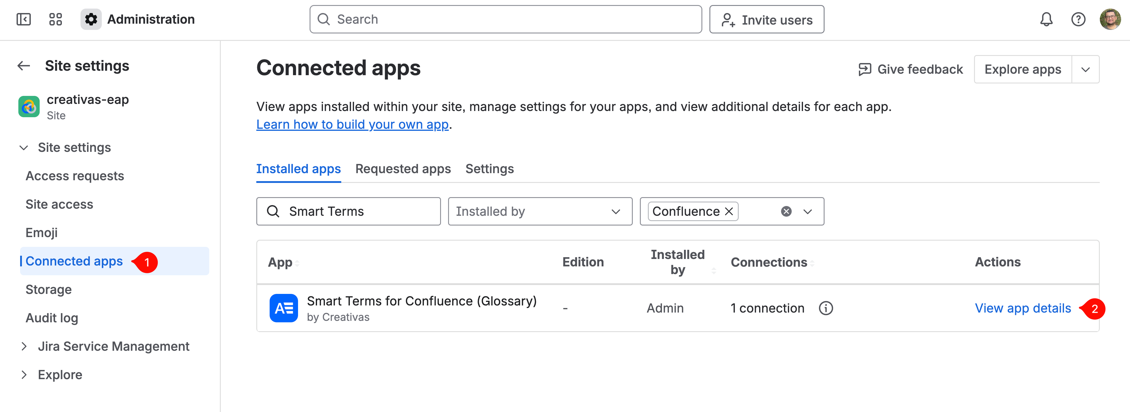Screen dimensions: 1130x412
Task: Go back using the Site settings arrow
Action: pos(24,66)
